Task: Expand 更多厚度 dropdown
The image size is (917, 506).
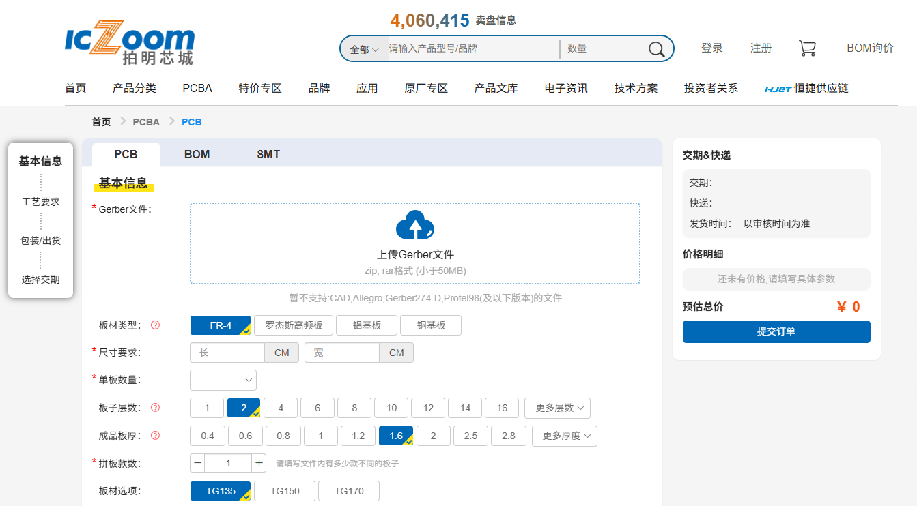Action: (x=565, y=436)
